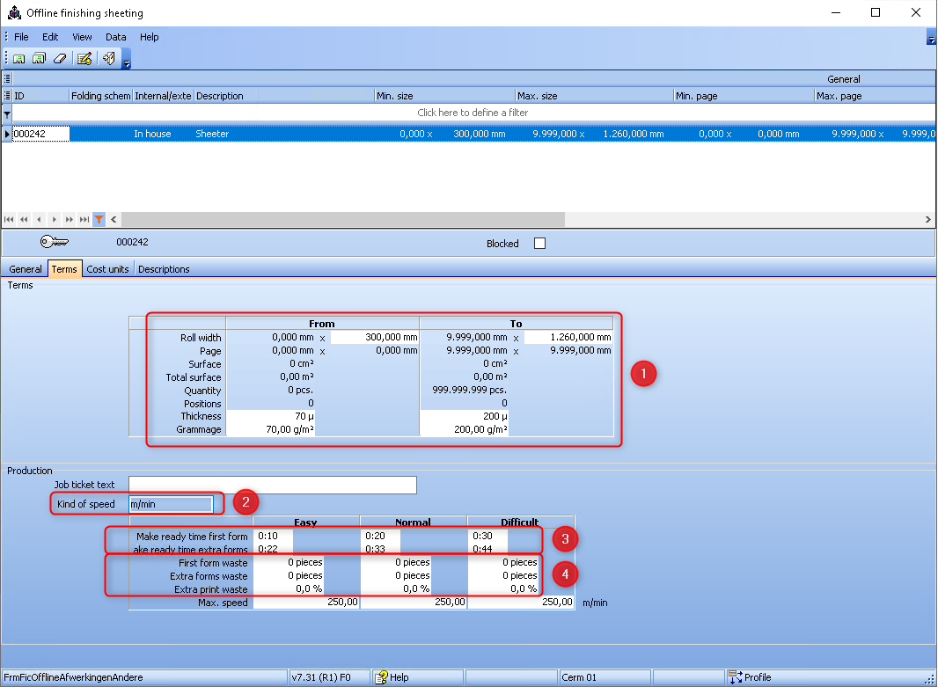Select the Terms tab
This screenshot has width=938, height=687.
coord(64,269)
